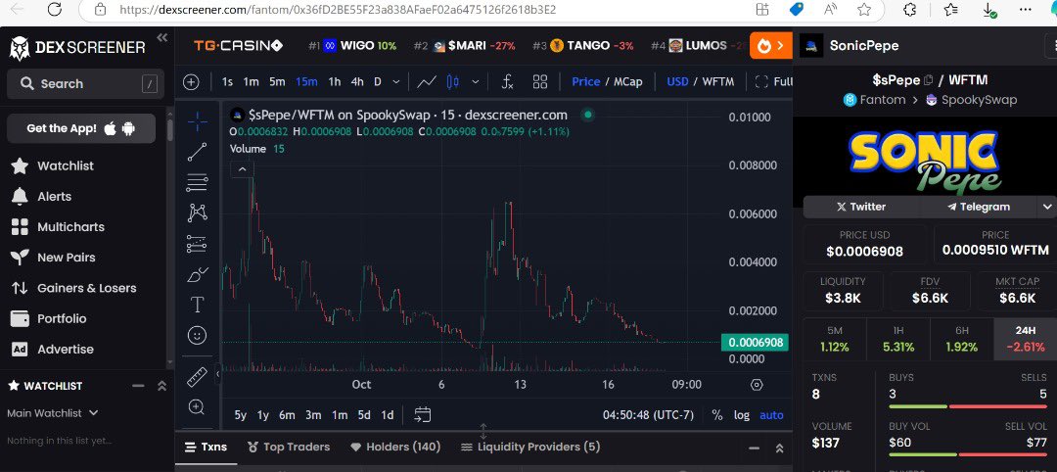Copy the $sPepe token address

pos(928,80)
